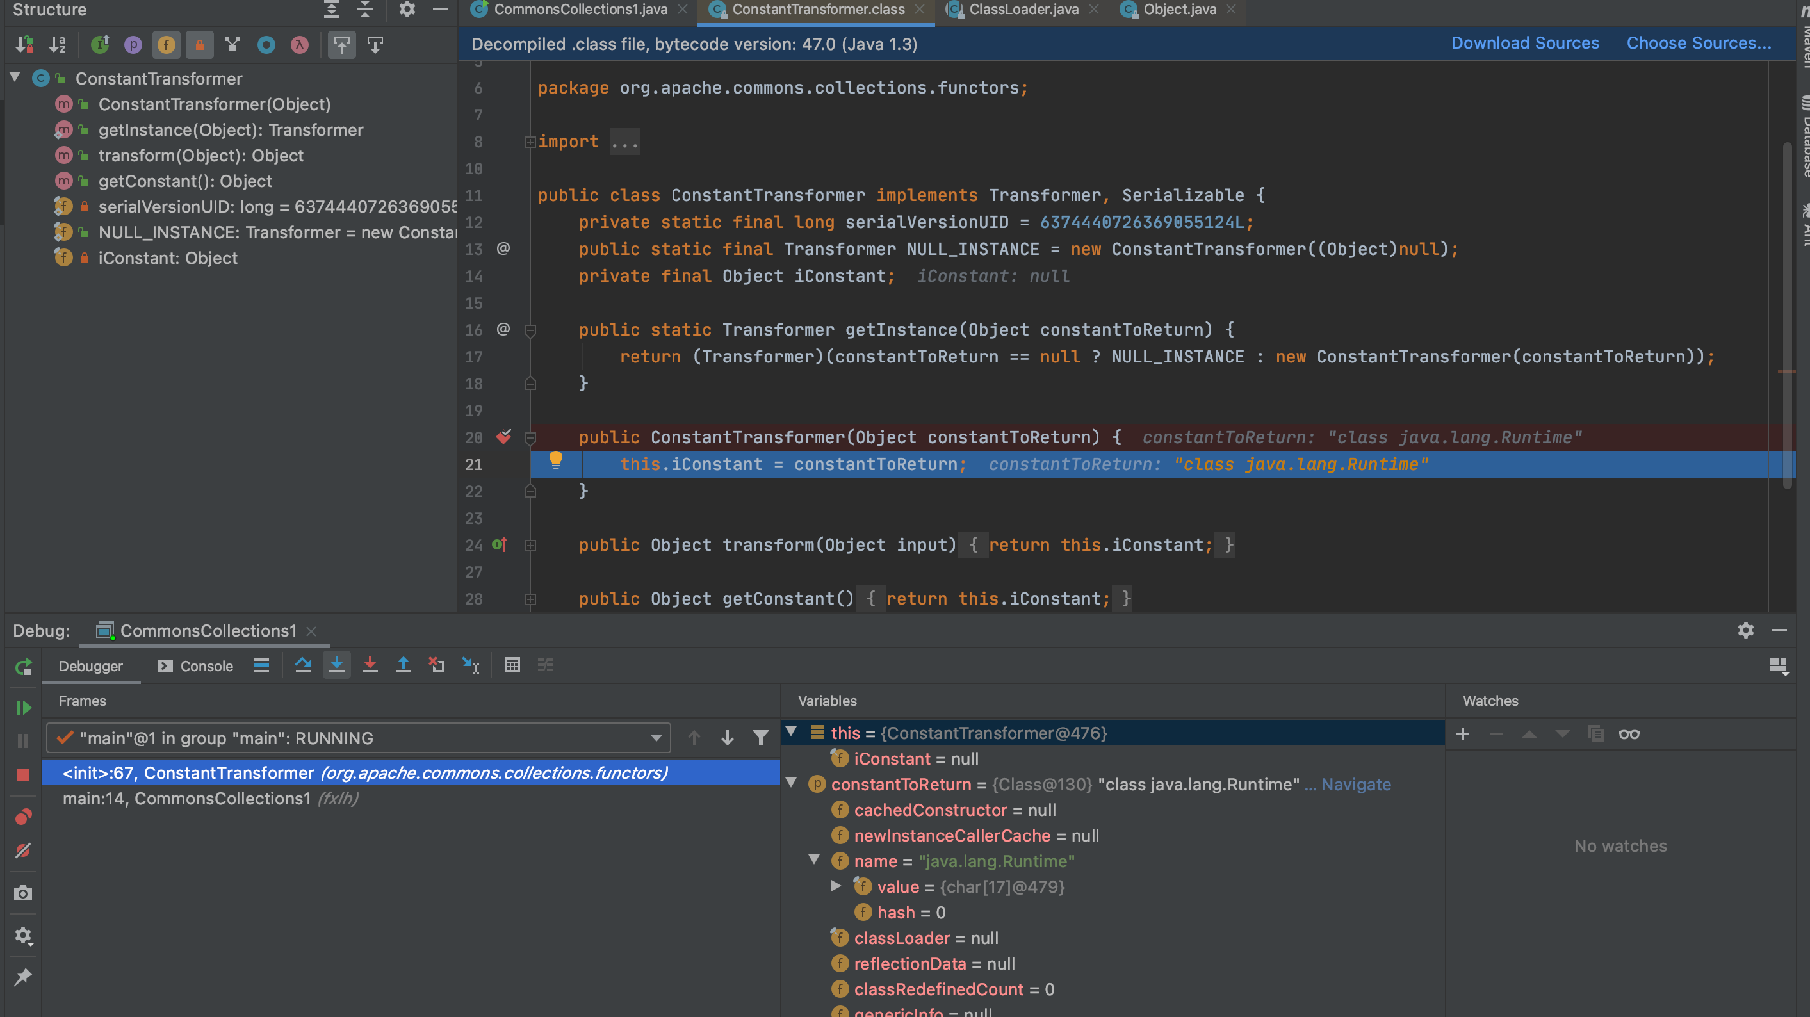
Task: Toggle show fields filter (orange f)
Action: pos(166,45)
